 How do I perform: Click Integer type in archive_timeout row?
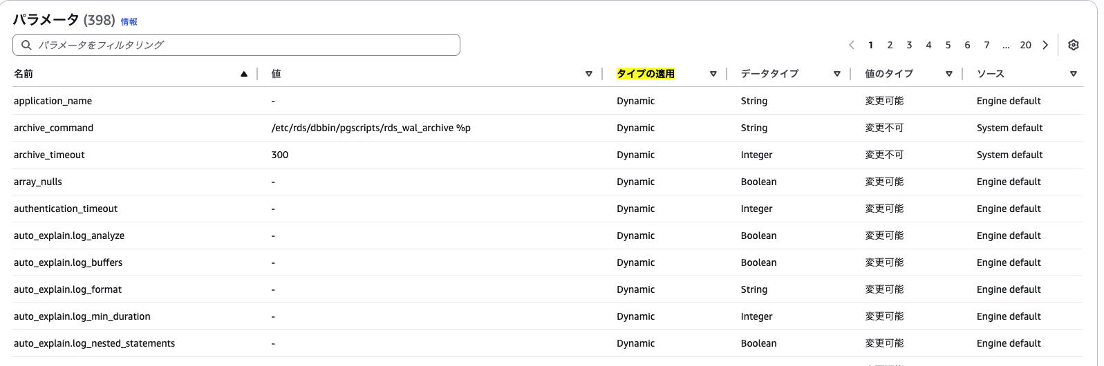click(757, 155)
